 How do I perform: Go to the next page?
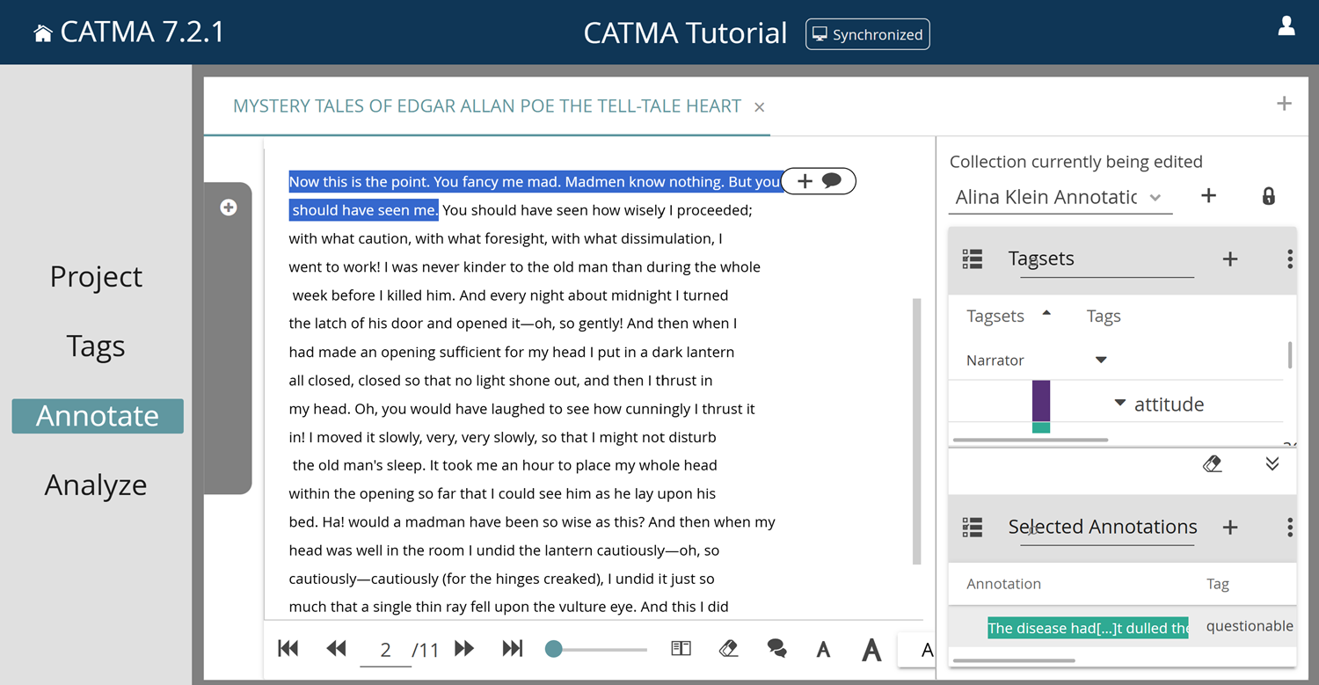click(x=464, y=648)
